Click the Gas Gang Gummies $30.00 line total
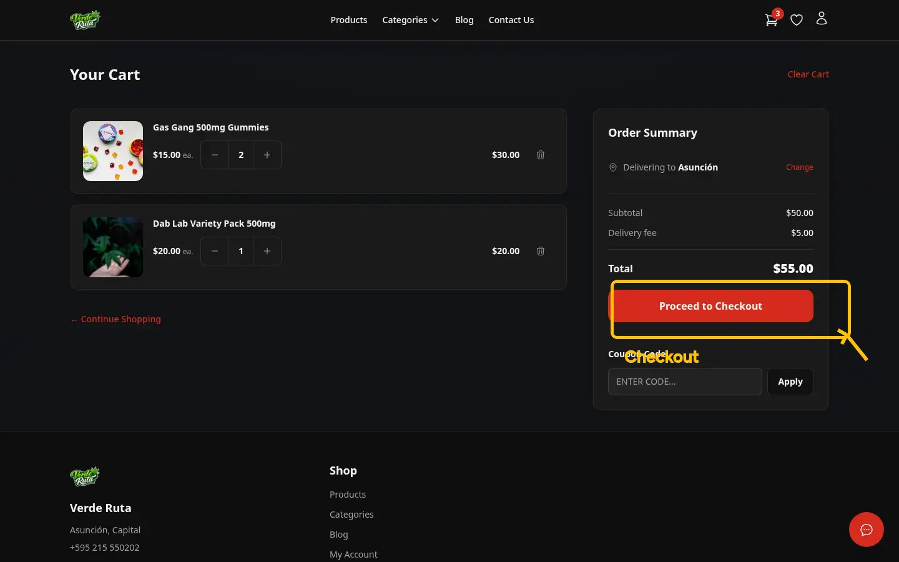899x562 pixels. pos(506,155)
